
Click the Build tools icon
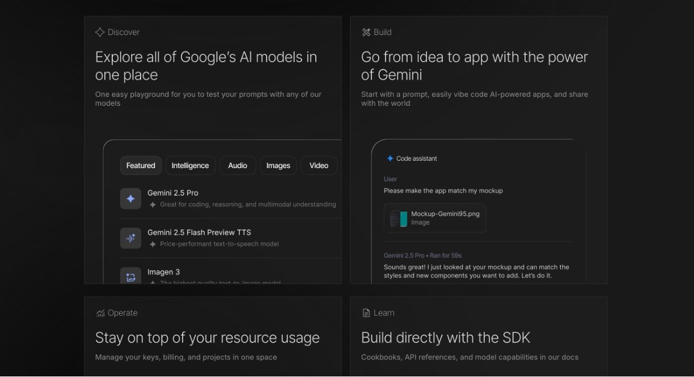point(366,32)
